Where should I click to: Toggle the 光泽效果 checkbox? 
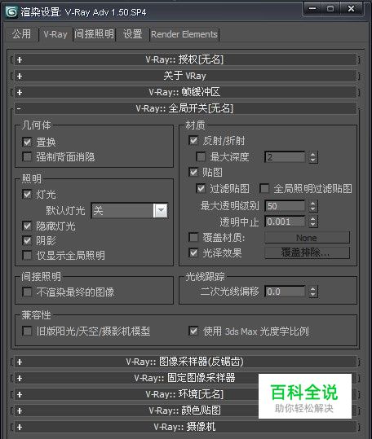[x=193, y=252]
